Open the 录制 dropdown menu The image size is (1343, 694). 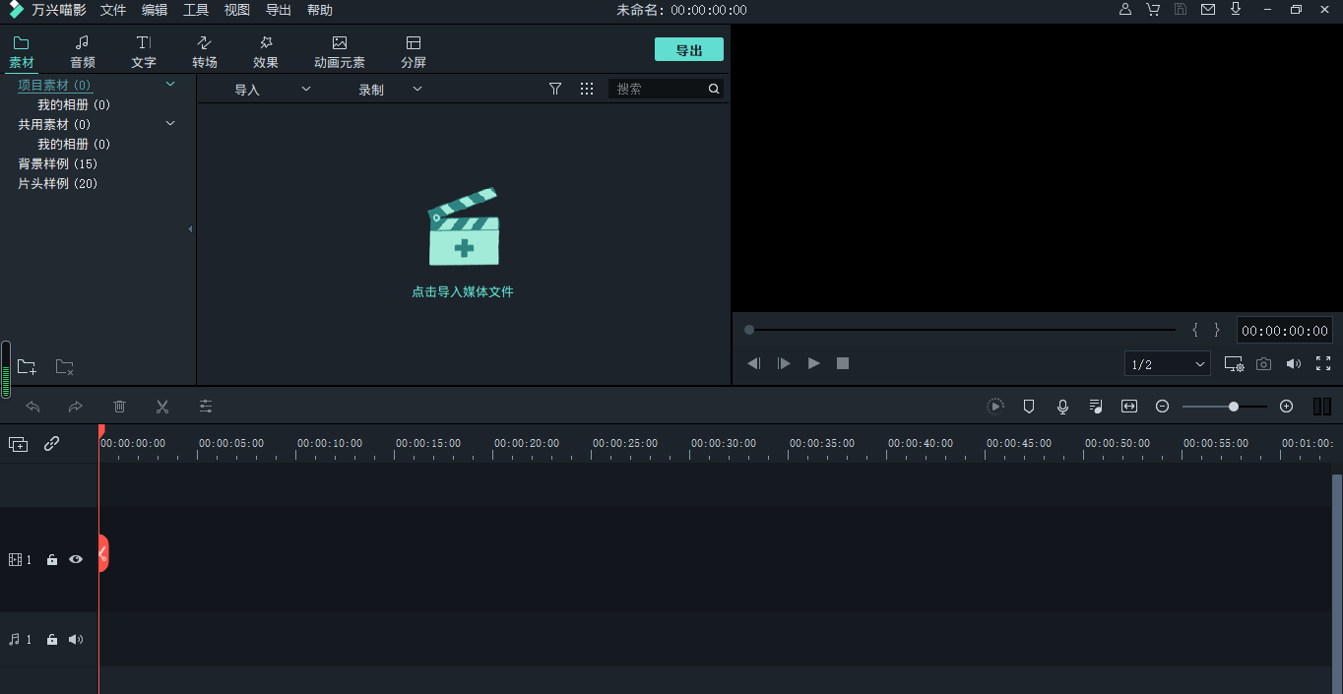[390, 90]
